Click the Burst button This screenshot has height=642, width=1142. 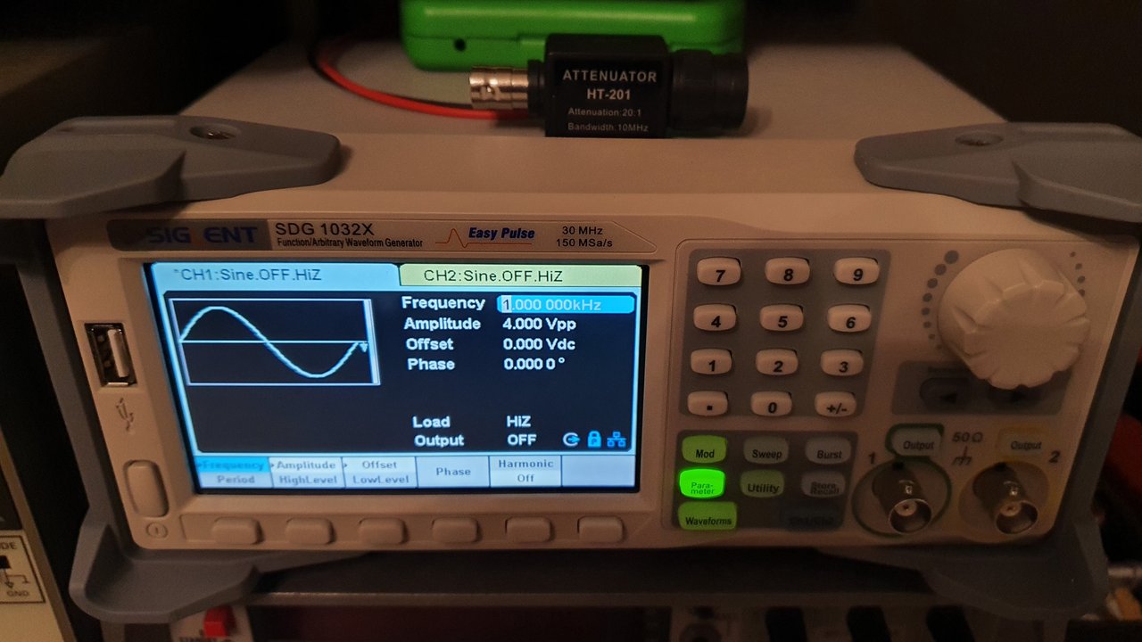point(827,452)
